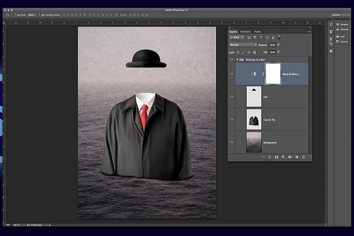Click the zoom percentage field in status bar
354x236 pixels.
pos(8,225)
